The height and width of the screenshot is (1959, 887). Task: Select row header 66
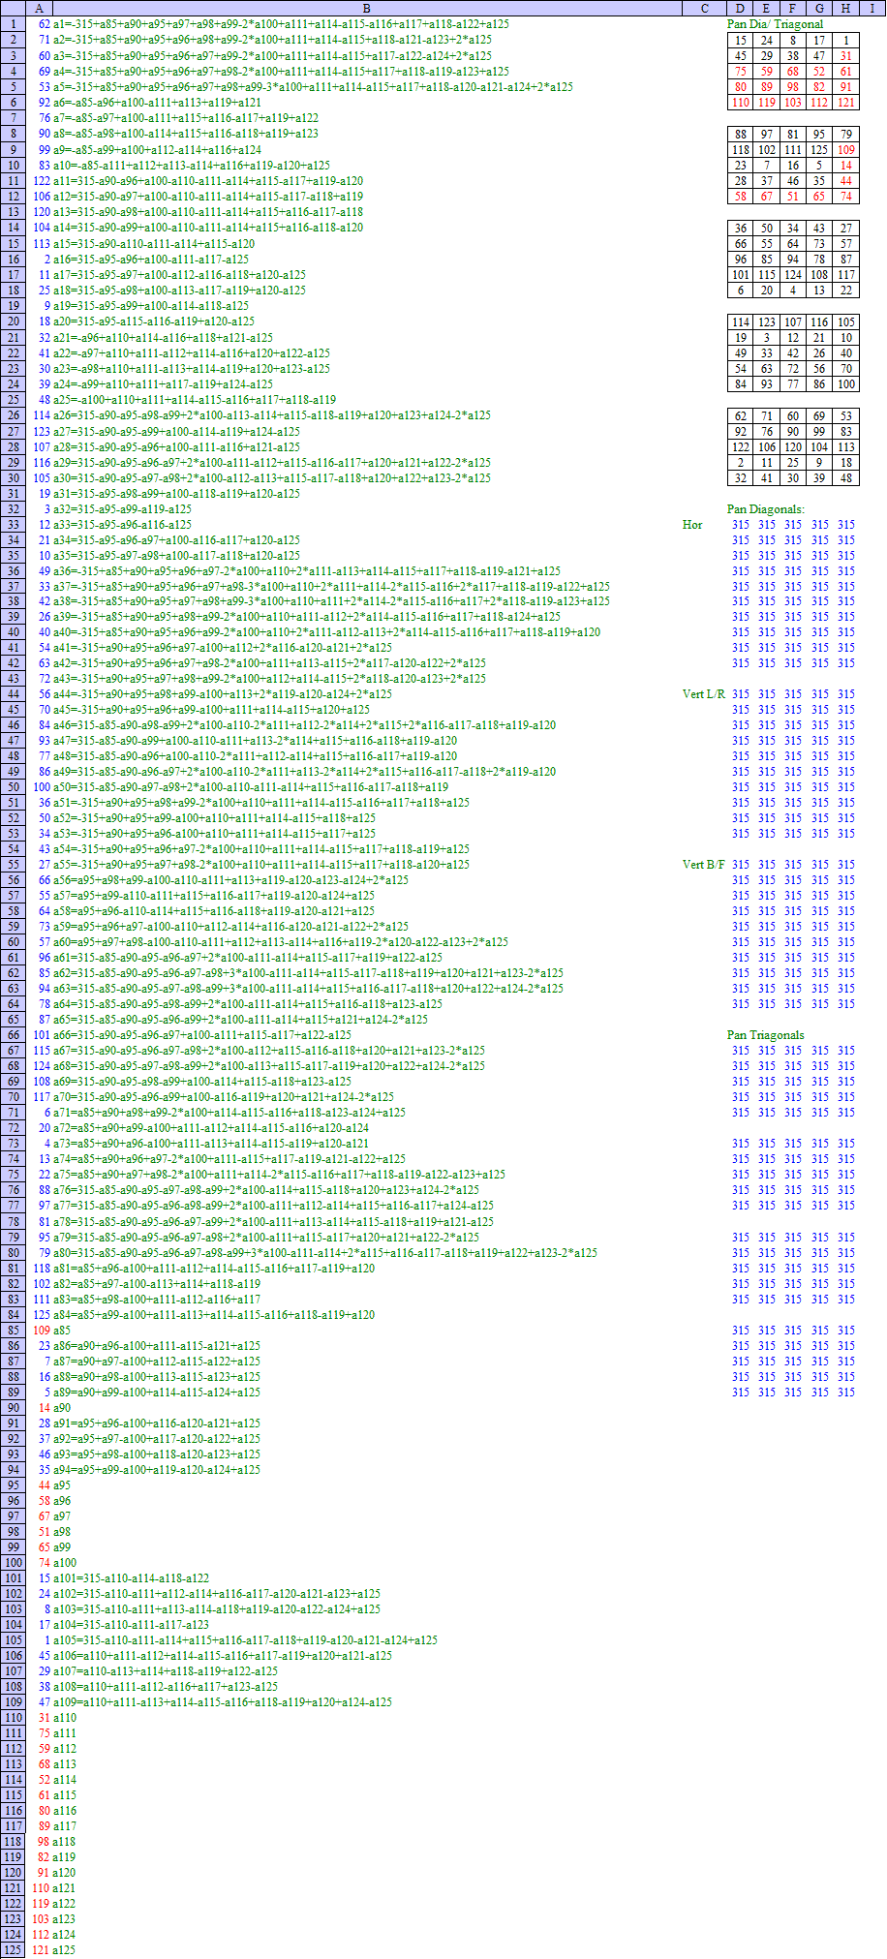tap(14, 1035)
